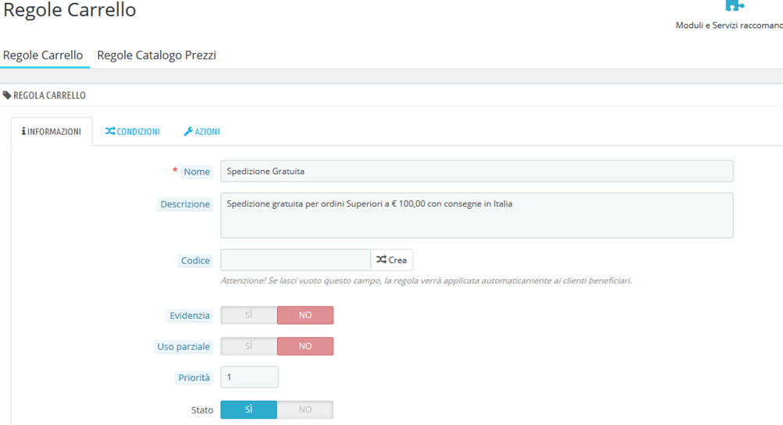Select the NO option for Evidenzia
This screenshot has height=425, width=783.
pos(305,315)
